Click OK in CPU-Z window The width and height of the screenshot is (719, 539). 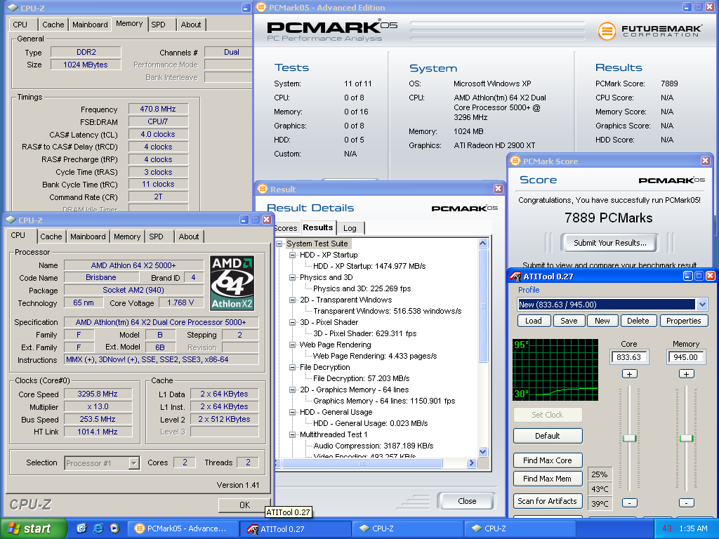point(244,505)
